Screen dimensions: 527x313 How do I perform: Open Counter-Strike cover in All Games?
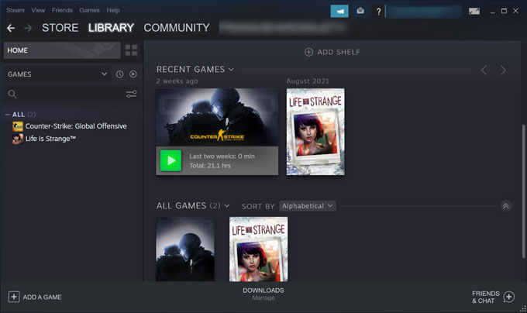coord(185,249)
